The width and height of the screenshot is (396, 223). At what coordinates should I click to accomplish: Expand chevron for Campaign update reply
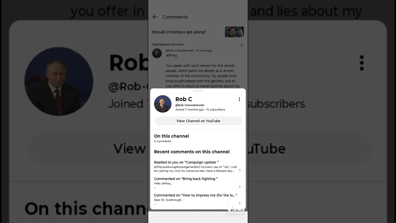pos(240,170)
